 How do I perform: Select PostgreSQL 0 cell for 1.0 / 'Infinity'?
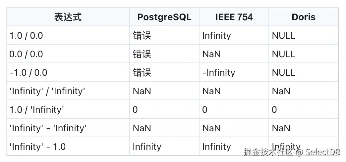point(135,110)
